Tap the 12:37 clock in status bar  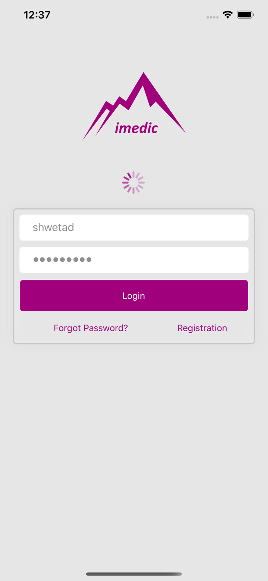tap(37, 15)
